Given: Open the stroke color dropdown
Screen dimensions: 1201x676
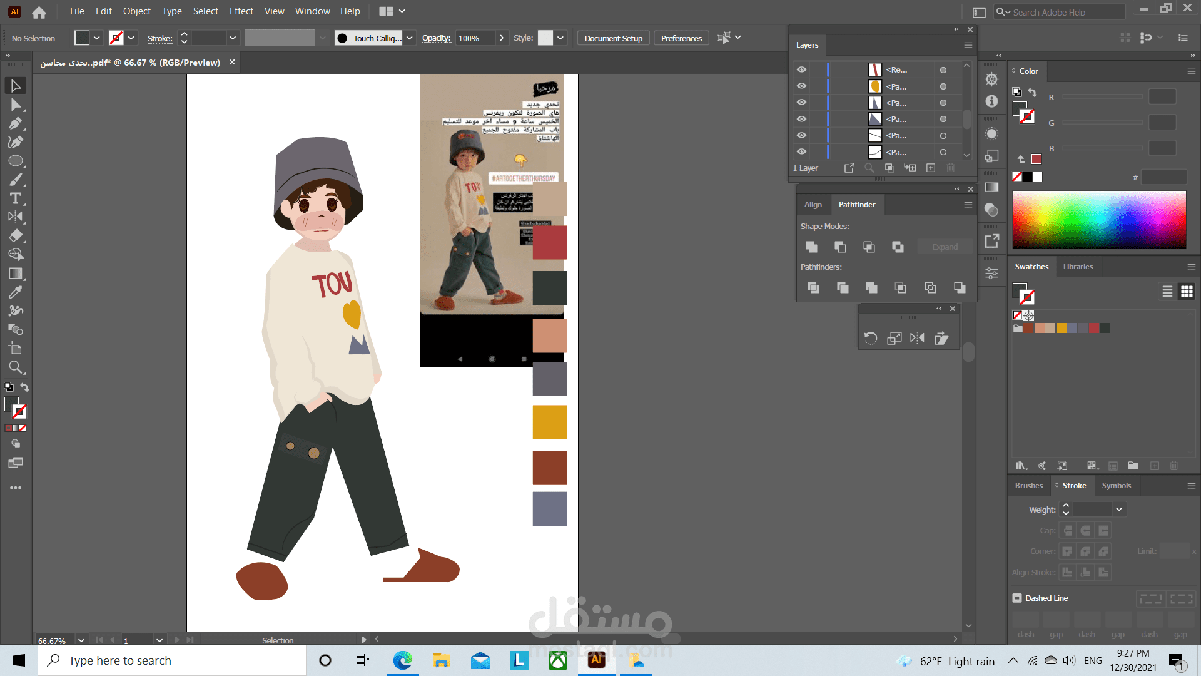Looking at the screenshot, I should coord(131,38).
